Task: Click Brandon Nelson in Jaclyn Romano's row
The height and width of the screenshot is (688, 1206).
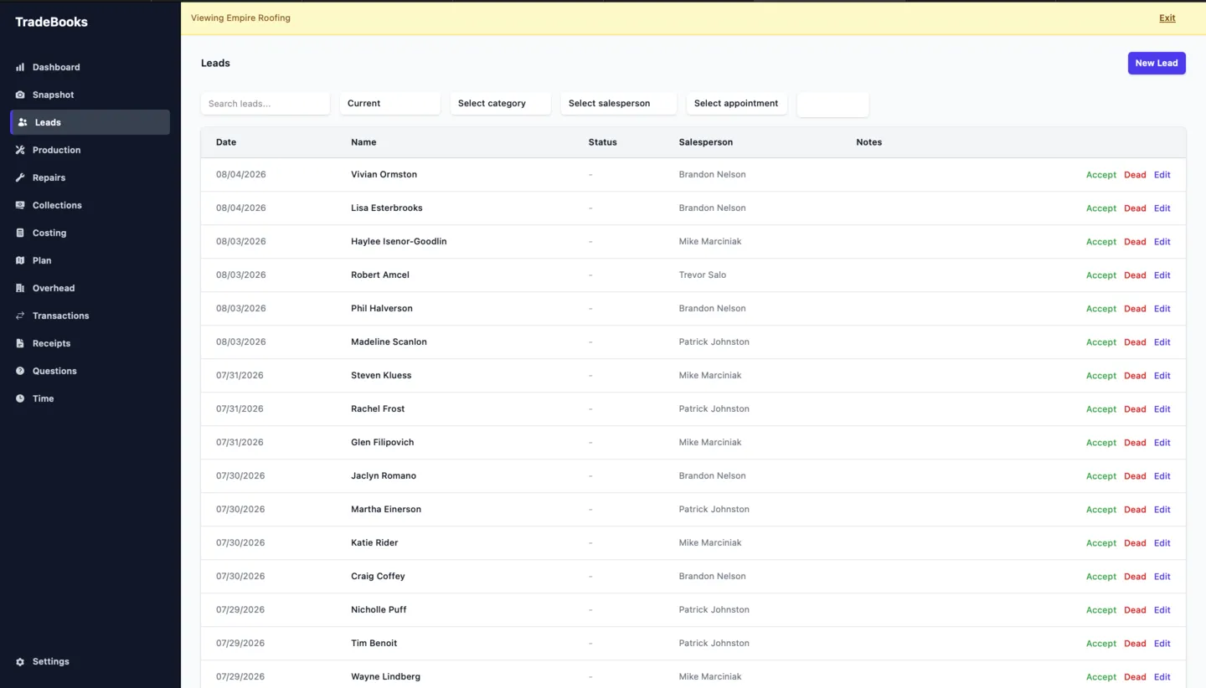Action: tap(712, 475)
